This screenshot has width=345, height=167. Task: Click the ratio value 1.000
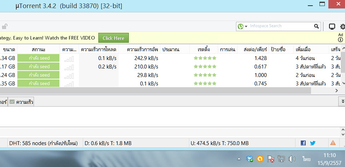[260, 75]
